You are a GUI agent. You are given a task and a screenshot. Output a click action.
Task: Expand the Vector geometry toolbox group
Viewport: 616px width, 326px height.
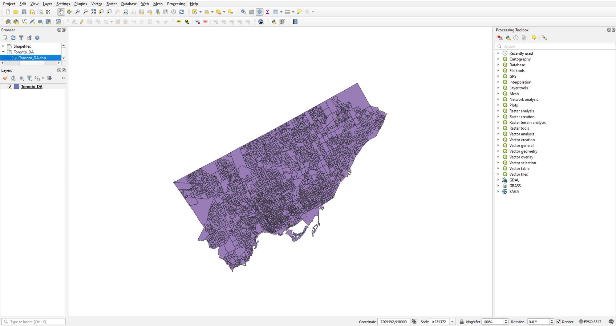(x=498, y=151)
